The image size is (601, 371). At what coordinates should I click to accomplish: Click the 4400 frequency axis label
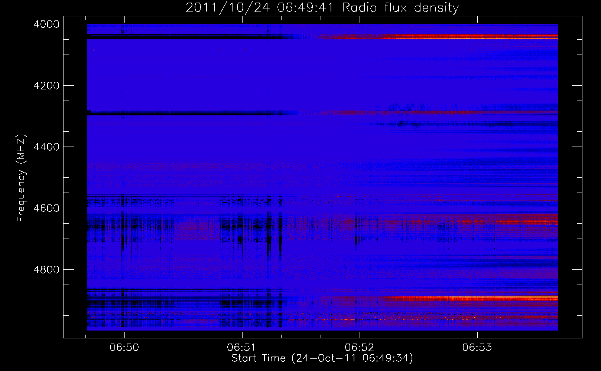[x=46, y=147]
